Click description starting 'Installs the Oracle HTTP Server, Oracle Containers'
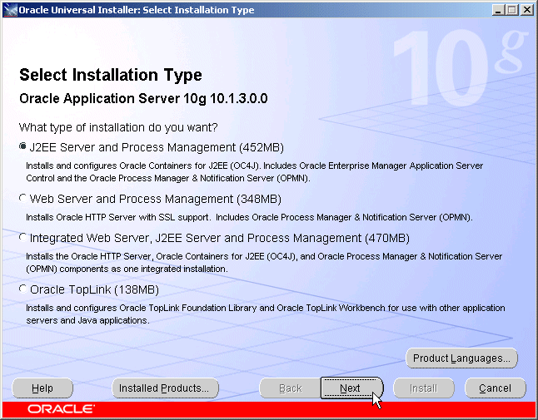 pos(264,263)
